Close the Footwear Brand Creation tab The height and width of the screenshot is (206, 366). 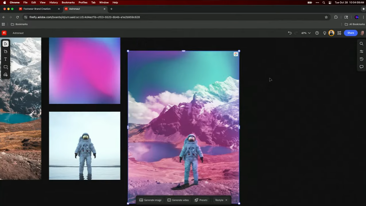point(59,9)
